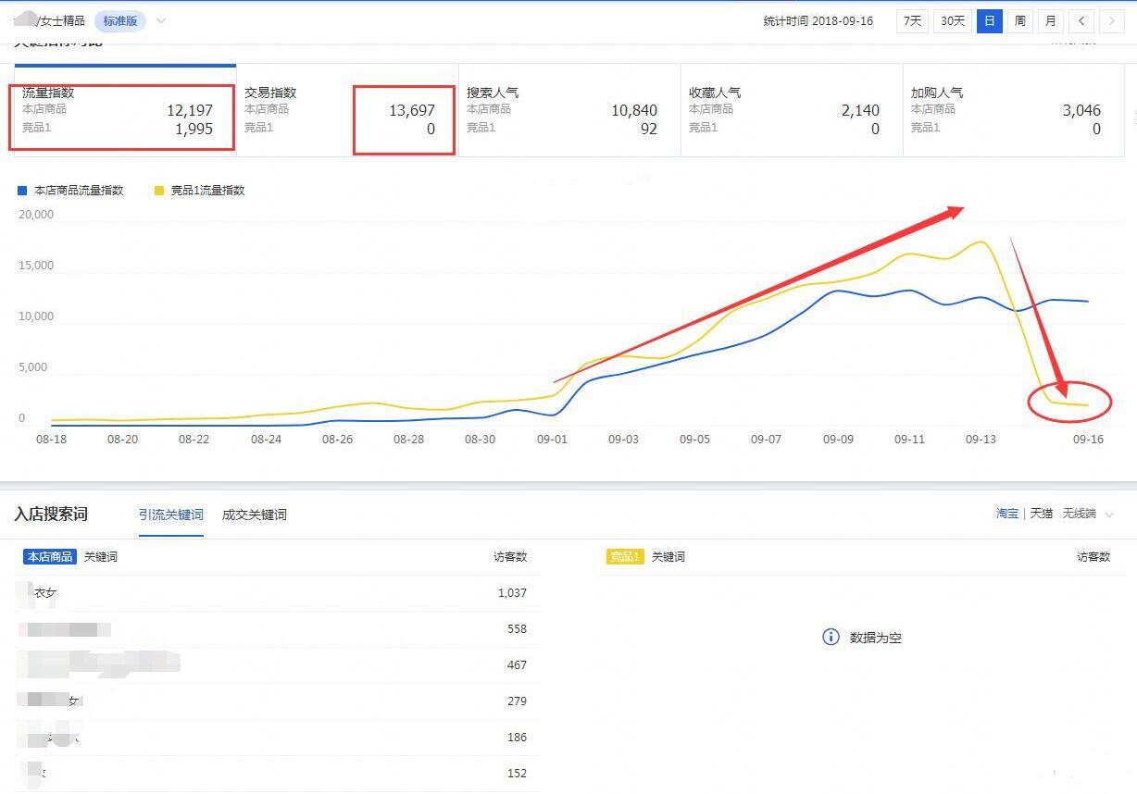Click the 数据为空 info icon
Screen dimensions: 1137x794
click(831, 637)
